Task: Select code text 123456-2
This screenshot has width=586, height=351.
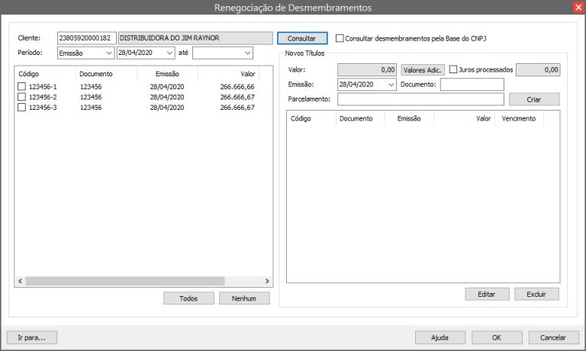Action: [x=43, y=97]
